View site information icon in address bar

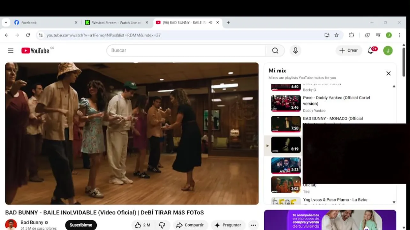[41, 35]
